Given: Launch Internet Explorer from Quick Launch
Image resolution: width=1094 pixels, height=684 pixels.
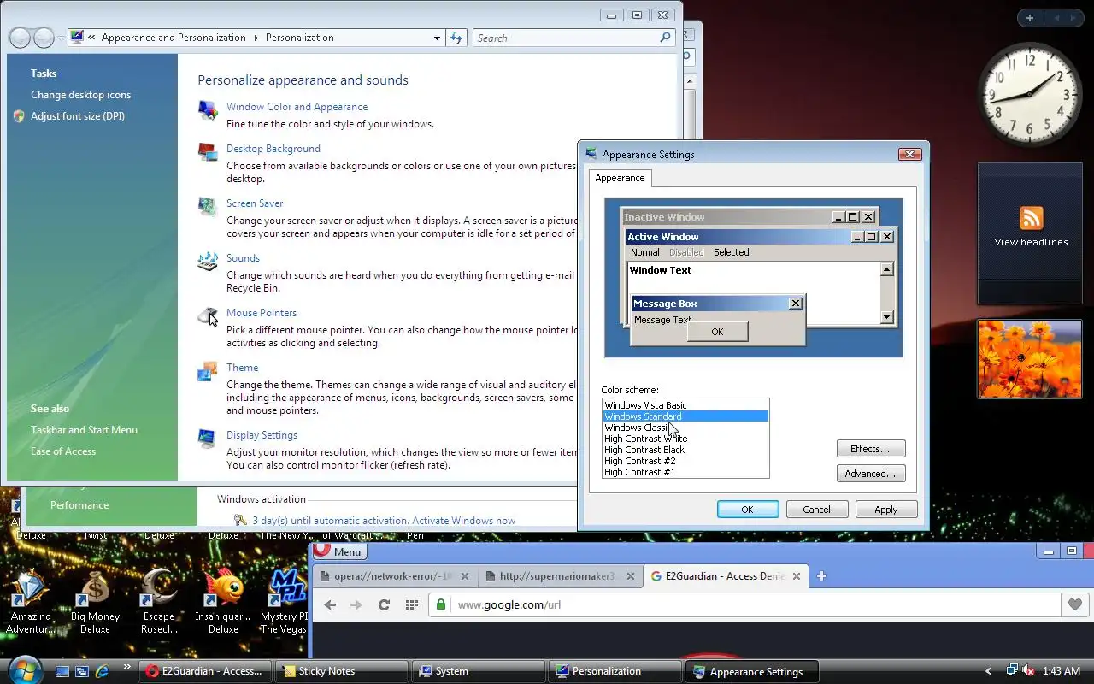Looking at the screenshot, I should pyautogui.click(x=103, y=671).
